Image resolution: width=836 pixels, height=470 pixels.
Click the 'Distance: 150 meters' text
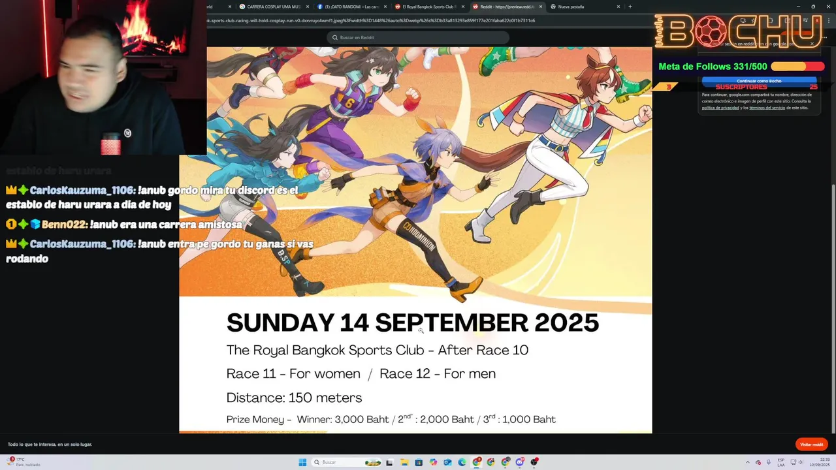(x=294, y=398)
